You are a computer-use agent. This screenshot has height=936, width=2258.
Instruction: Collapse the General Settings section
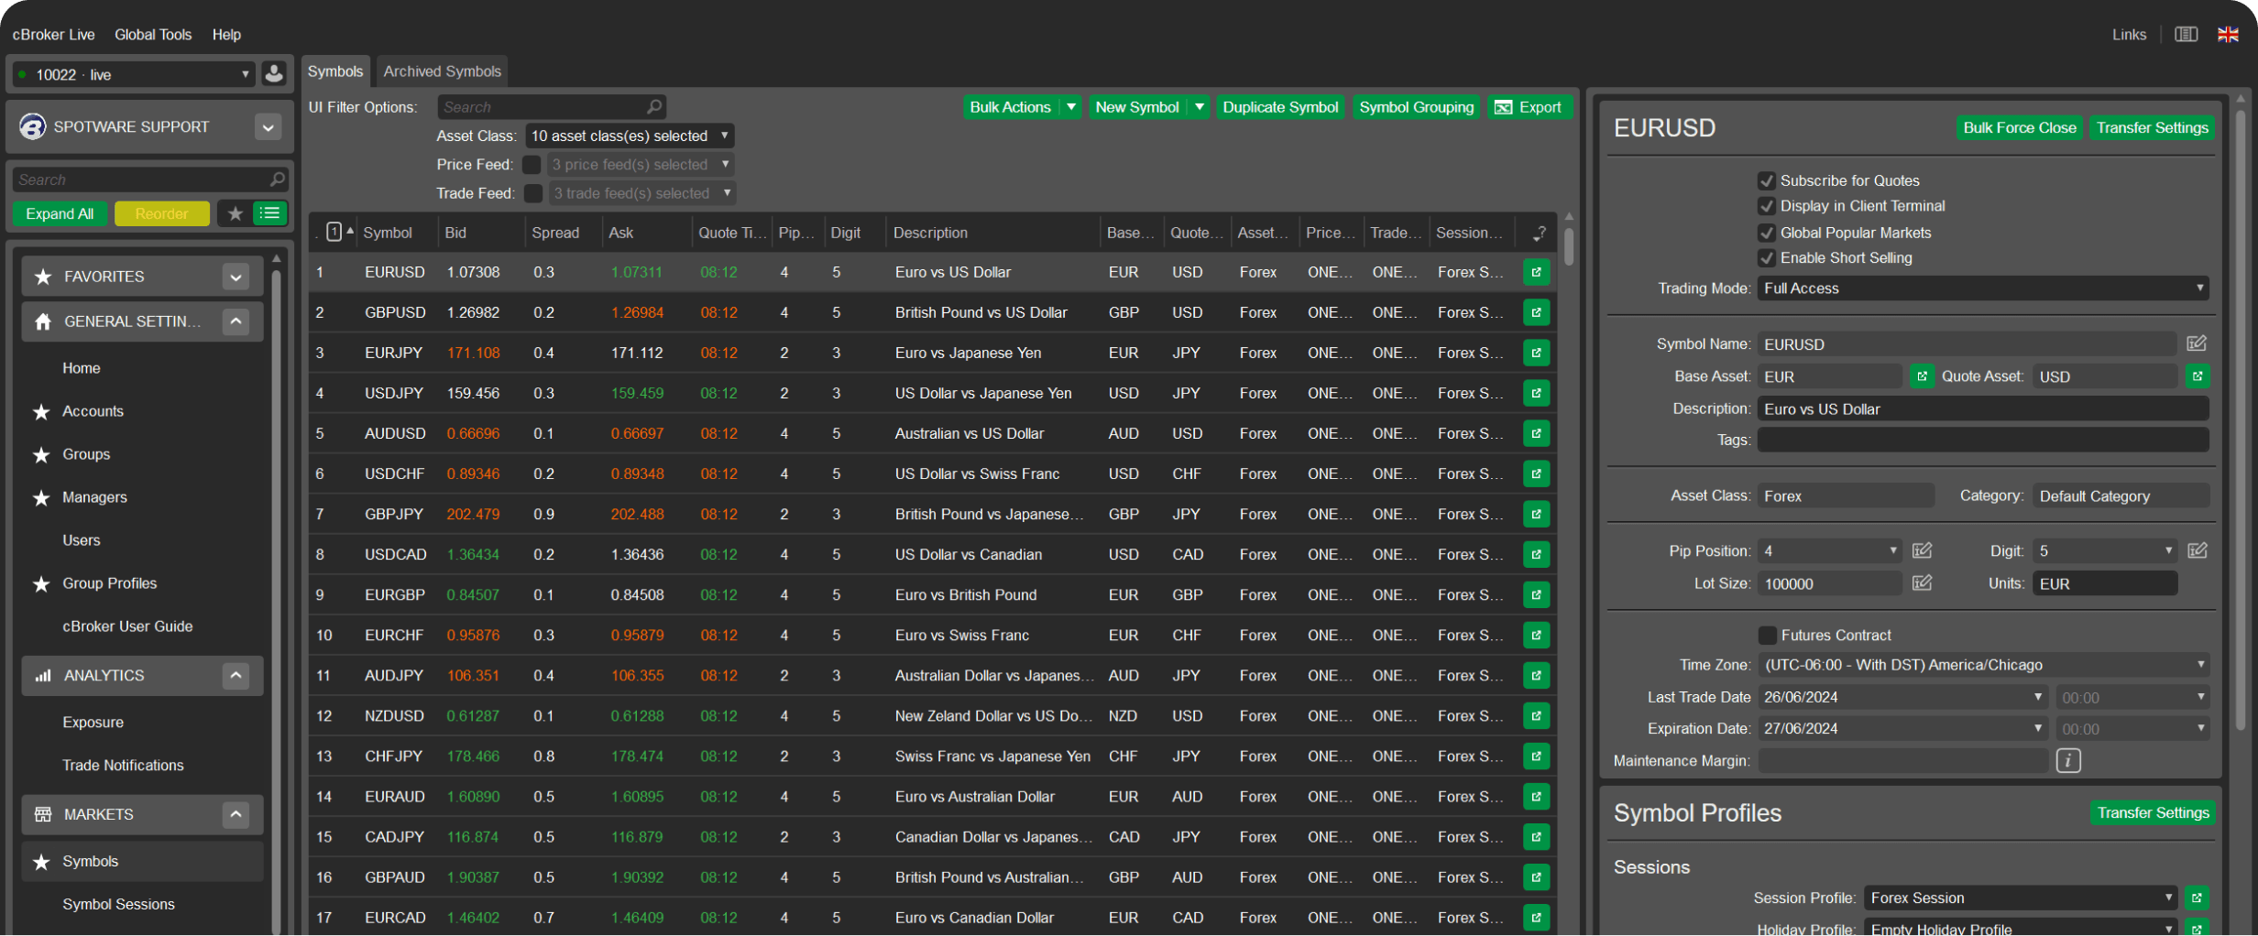coord(236,321)
